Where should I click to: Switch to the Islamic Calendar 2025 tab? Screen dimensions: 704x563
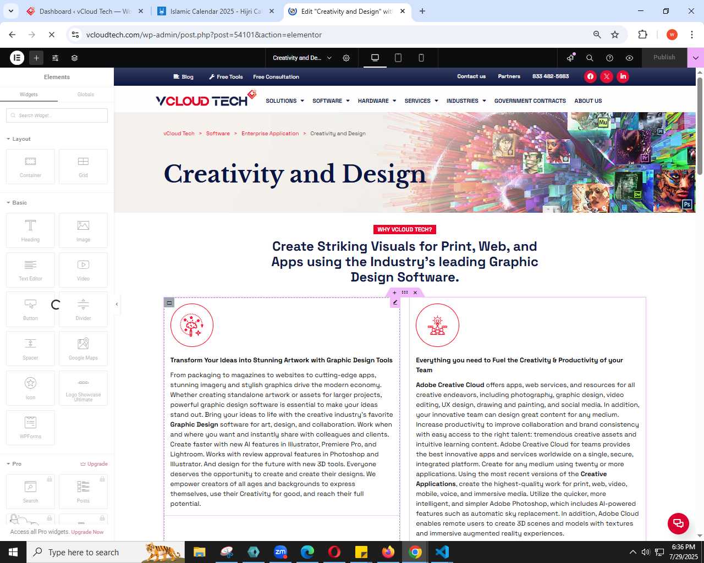click(216, 11)
